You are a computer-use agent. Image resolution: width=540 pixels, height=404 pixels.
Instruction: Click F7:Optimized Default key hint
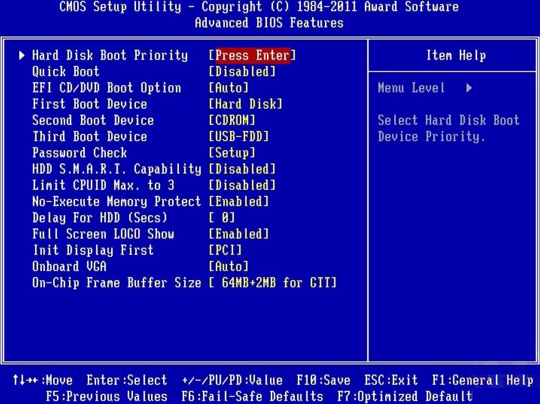point(404,397)
